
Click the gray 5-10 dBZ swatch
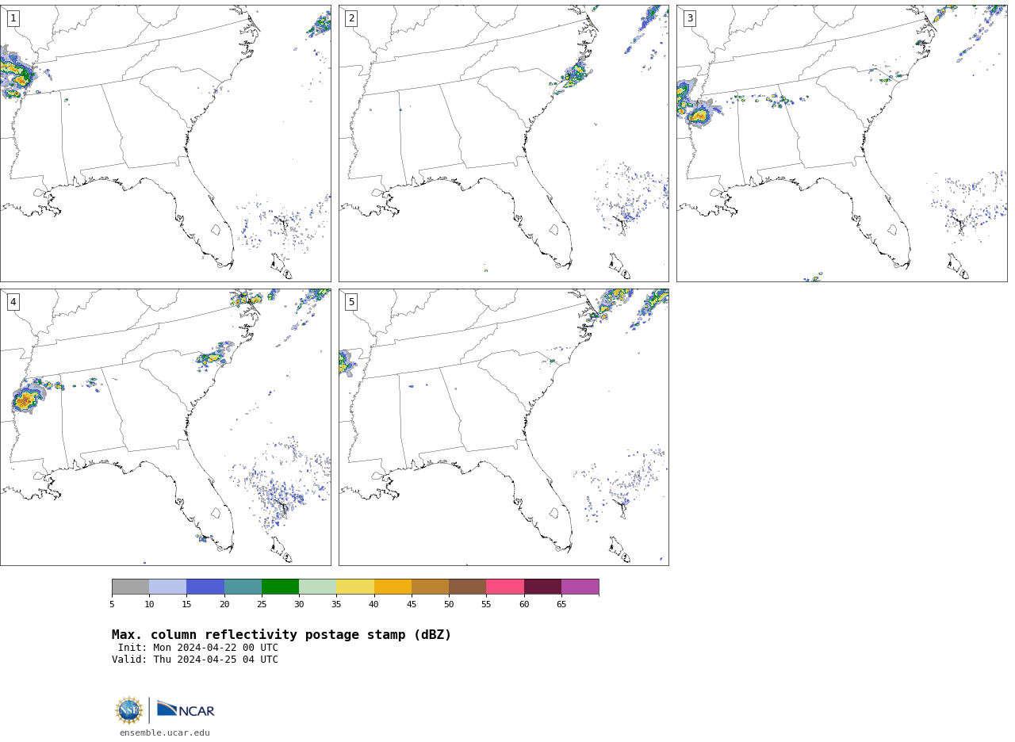point(130,587)
